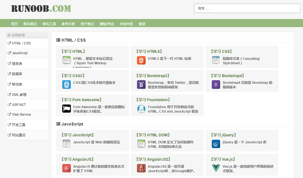Open the 菜鸟工具 nav item
303x178 pixels.
click(49, 24)
